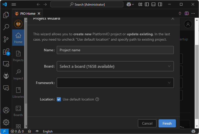The height and width of the screenshot is (134, 199).
Task: Click the PlatformIO plug icon in editor toolbar
Action: click(x=180, y=13)
